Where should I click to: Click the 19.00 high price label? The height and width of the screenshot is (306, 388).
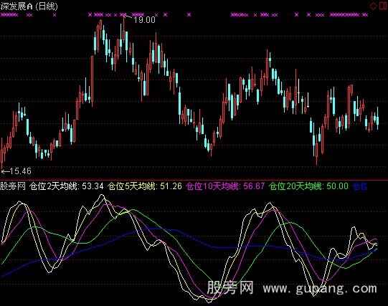[x=144, y=20]
